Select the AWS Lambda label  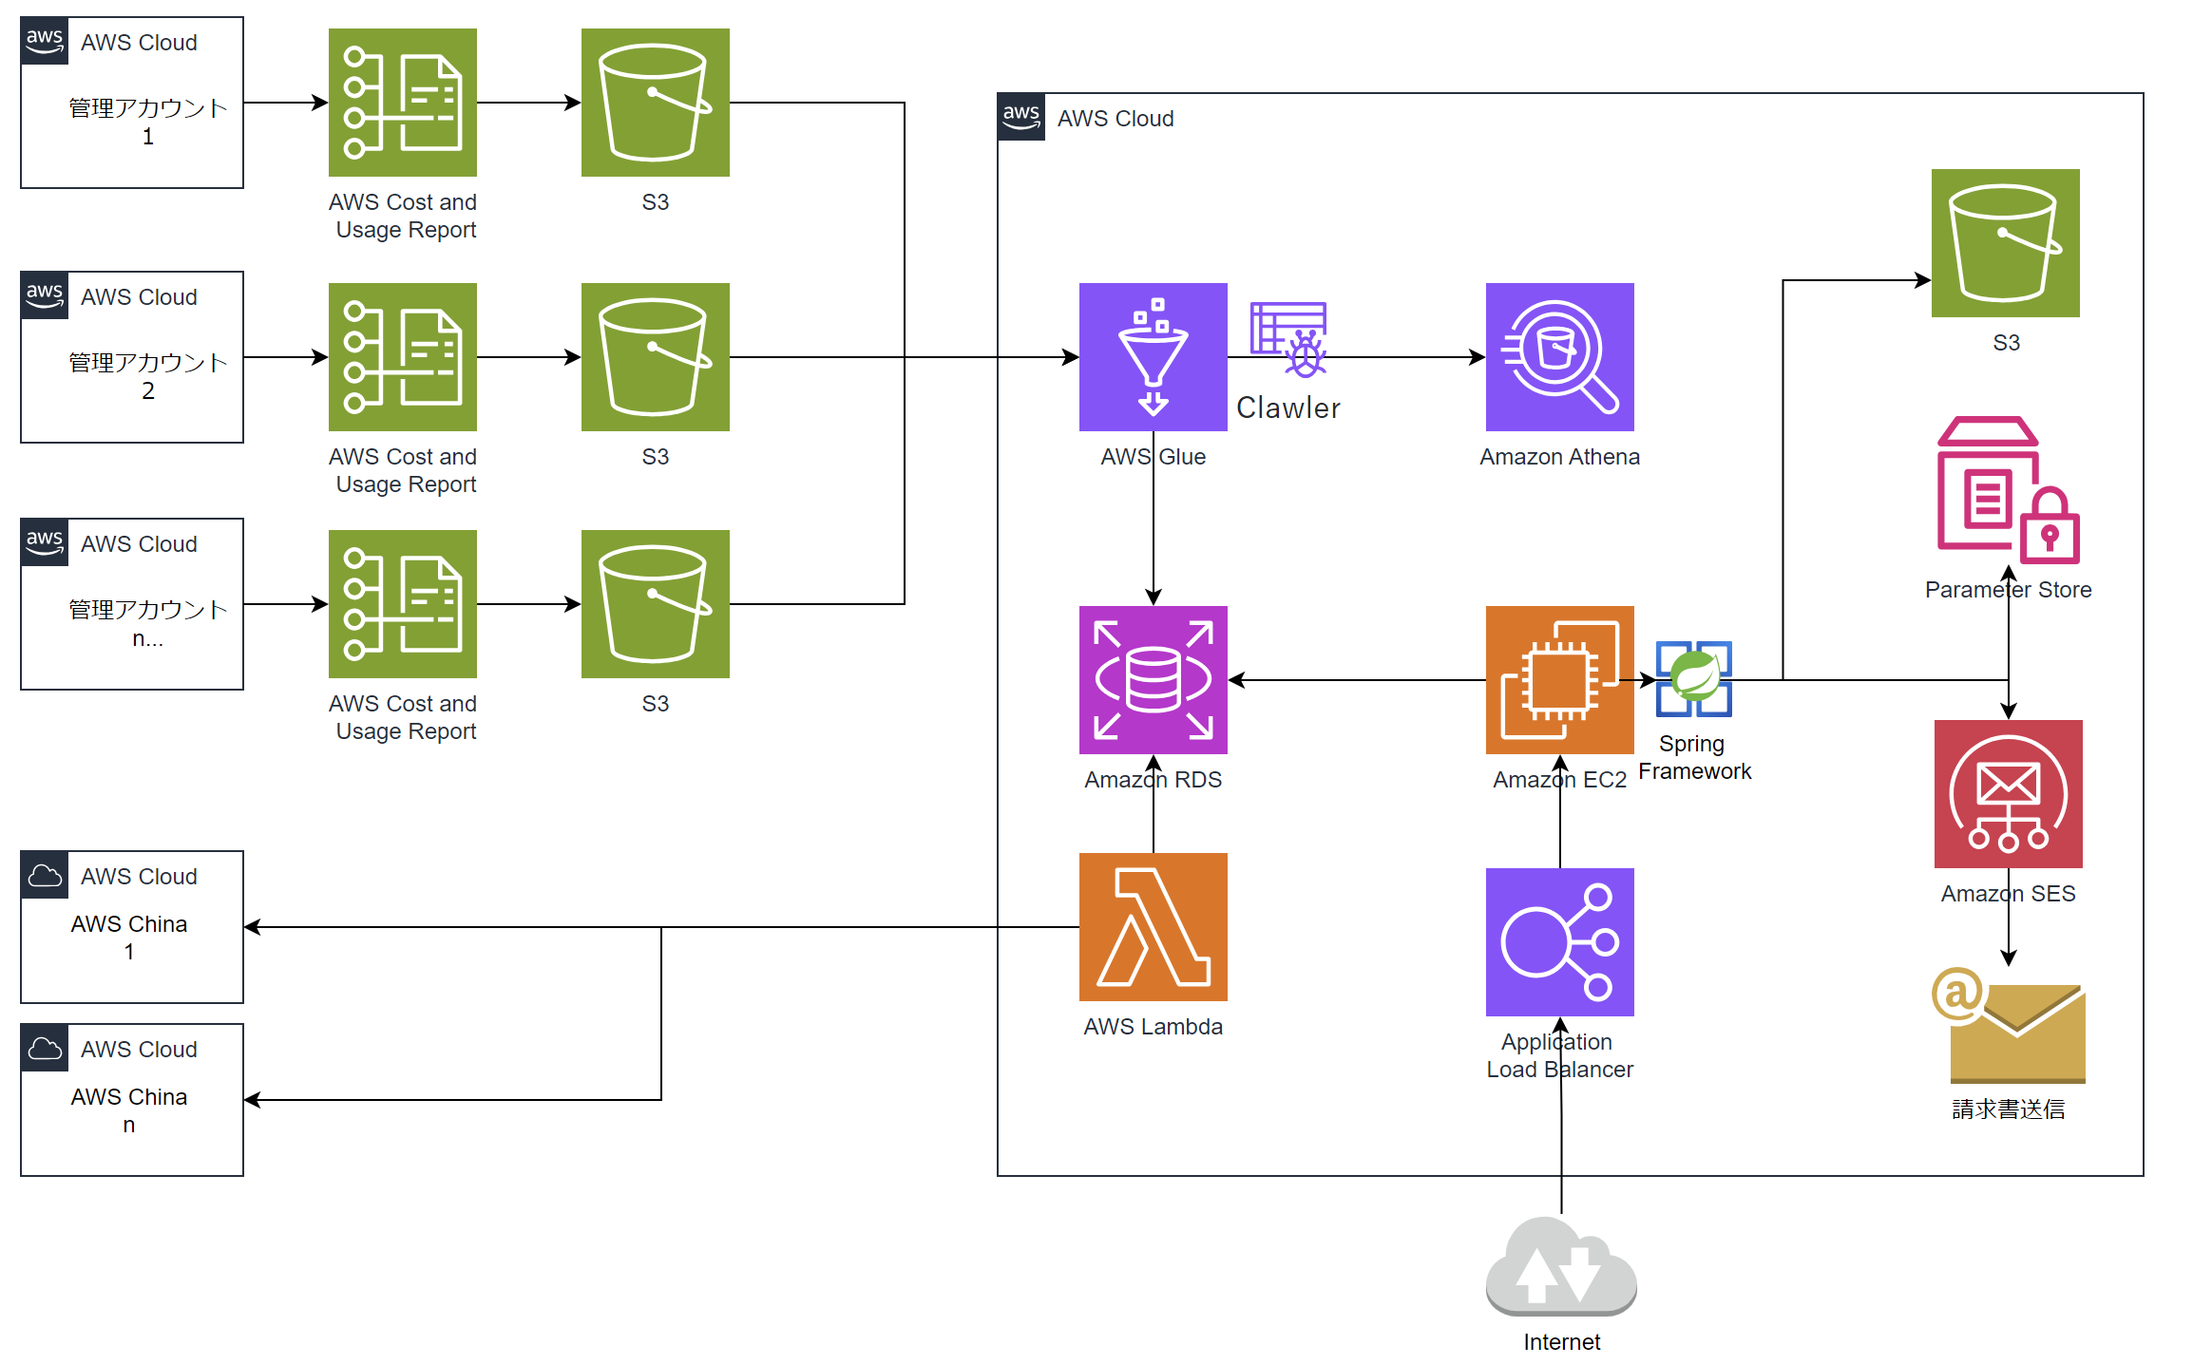tap(1153, 1027)
